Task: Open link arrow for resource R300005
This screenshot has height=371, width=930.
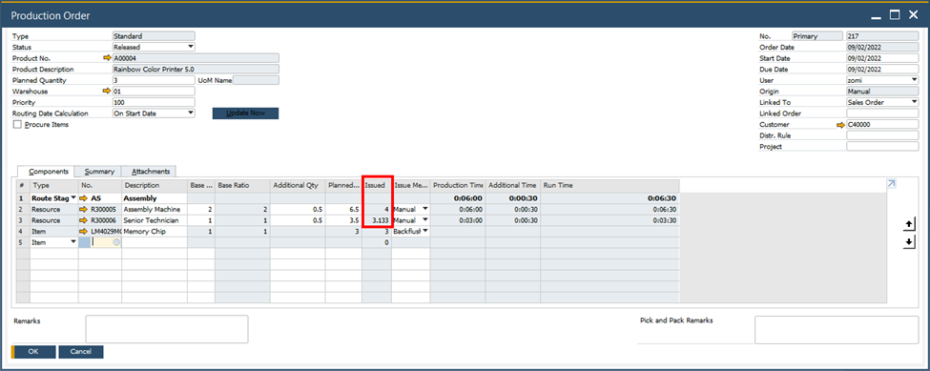Action: 85,209
